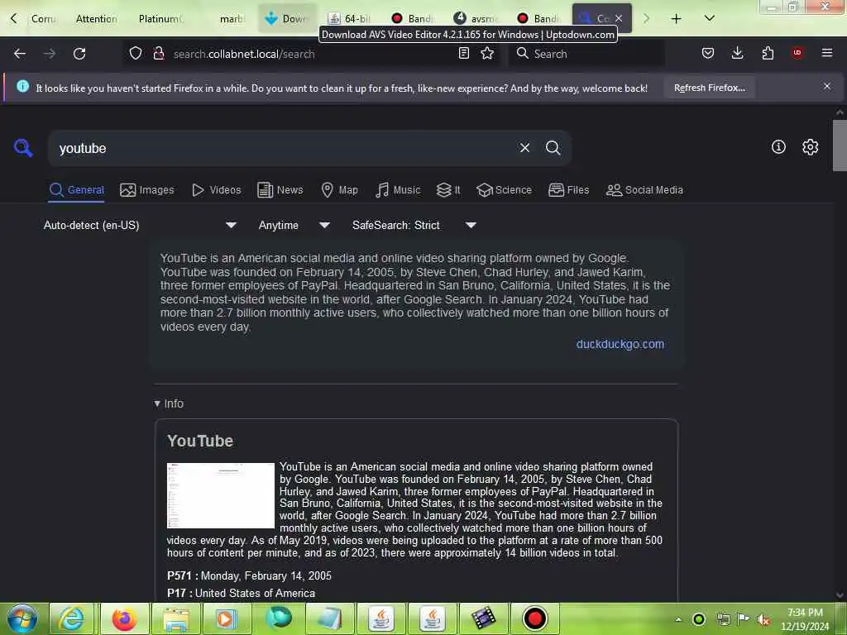Toggle reader view icon in address bar
847x635 pixels.
463,54
